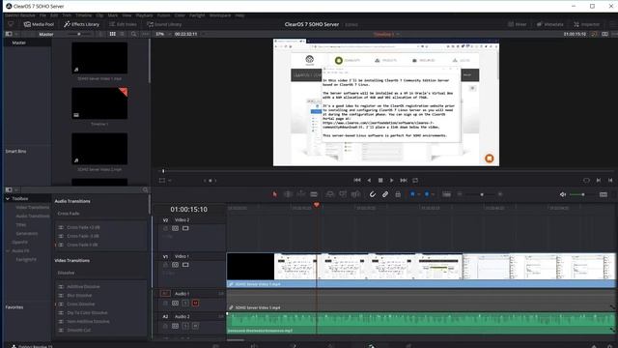Open the Media Pool panel
Screen dimensions: 618x348
tap(39, 24)
